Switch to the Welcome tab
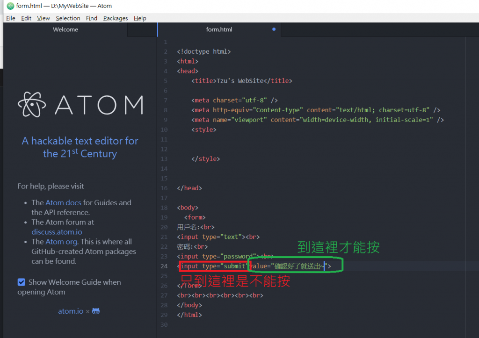 (65, 29)
